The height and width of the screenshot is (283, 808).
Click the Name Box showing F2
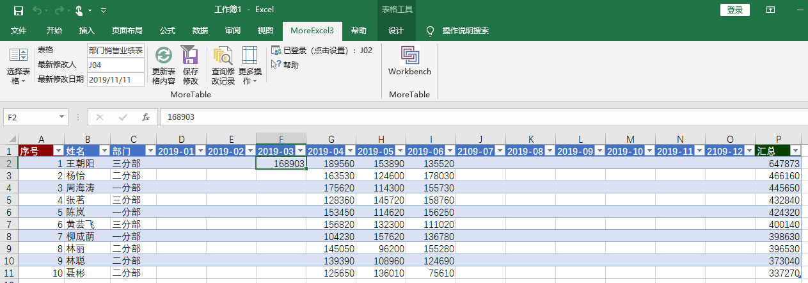click(x=31, y=117)
